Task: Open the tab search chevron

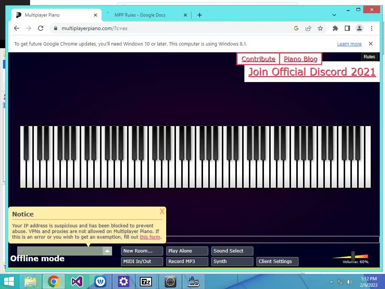Action: pyautogui.click(x=334, y=15)
